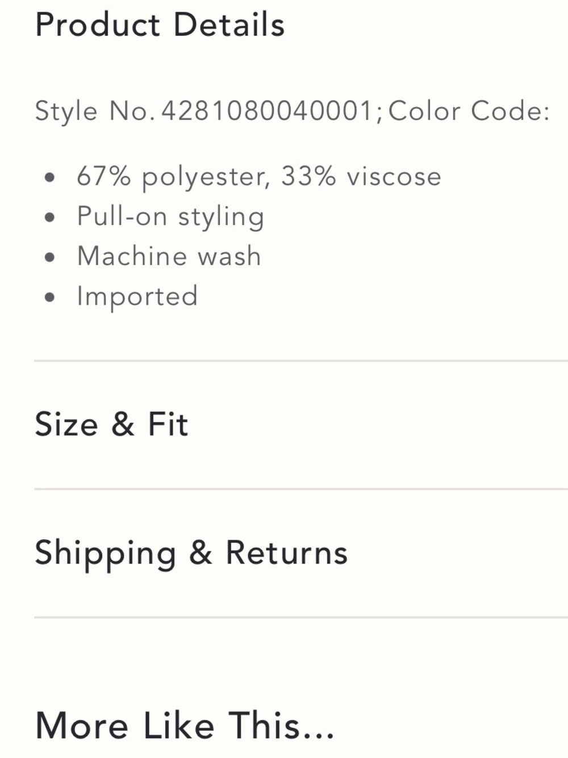Tap the word Shipping in the heading
Image resolution: width=568 pixels, height=758 pixels.
[x=106, y=554]
